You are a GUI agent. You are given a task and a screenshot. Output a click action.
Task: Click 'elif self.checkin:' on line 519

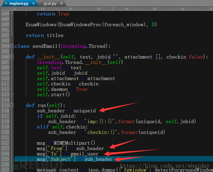[x=62, y=127]
